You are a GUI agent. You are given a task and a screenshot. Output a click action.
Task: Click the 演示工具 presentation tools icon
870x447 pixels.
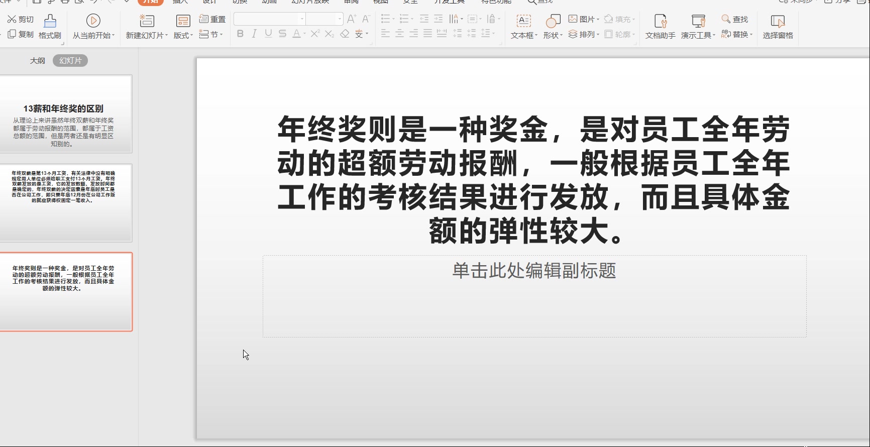(x=698, y=21)
